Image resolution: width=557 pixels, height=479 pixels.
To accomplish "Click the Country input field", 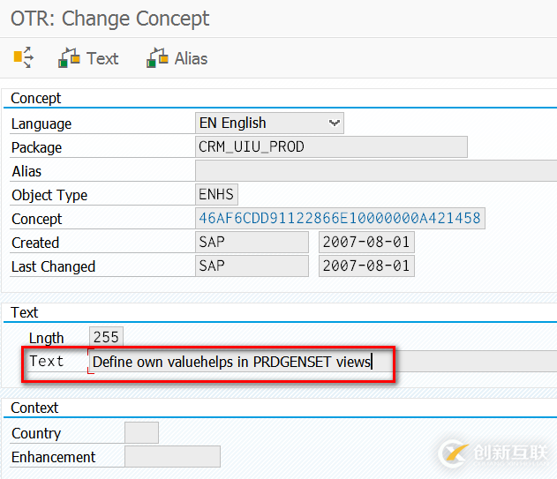I will 141,433.
